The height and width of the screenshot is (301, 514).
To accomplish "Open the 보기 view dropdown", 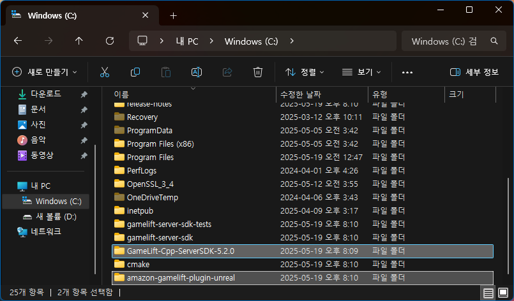I will click(x=361, y=72).
